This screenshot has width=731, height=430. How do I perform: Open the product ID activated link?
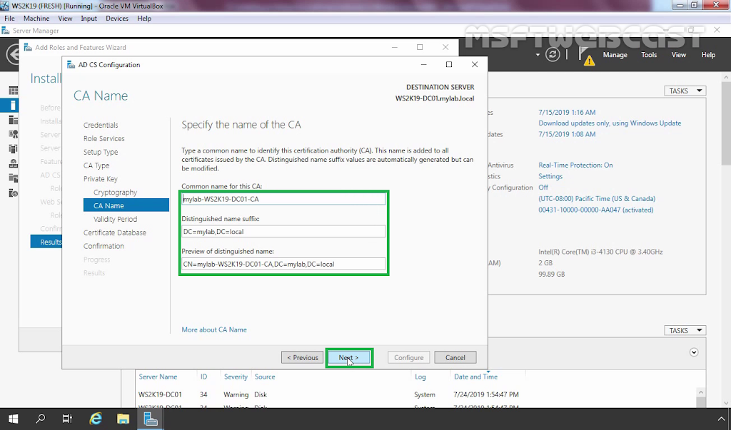(596, 210)
